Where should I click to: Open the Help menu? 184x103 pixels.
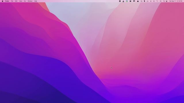(x=36, y=1)
